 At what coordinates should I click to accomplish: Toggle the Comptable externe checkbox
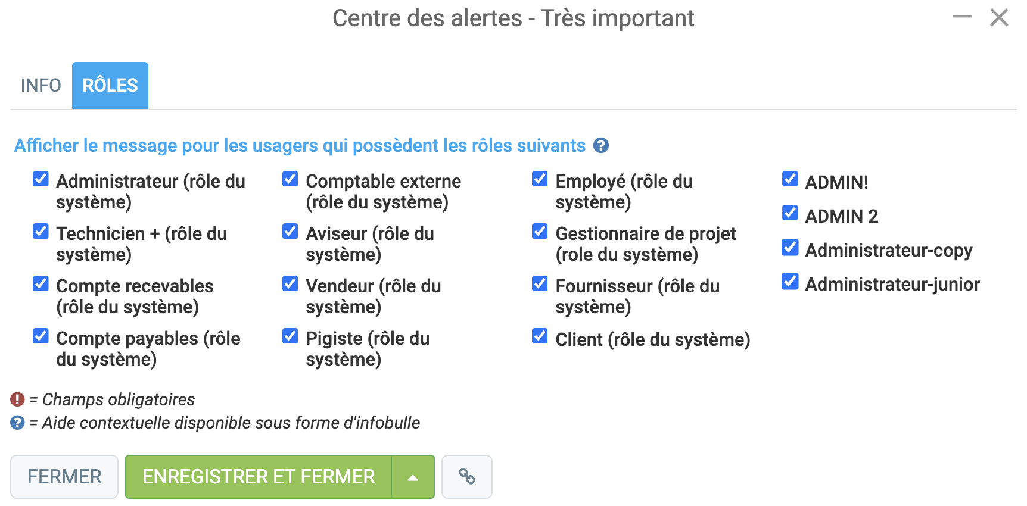pos(290,179)
